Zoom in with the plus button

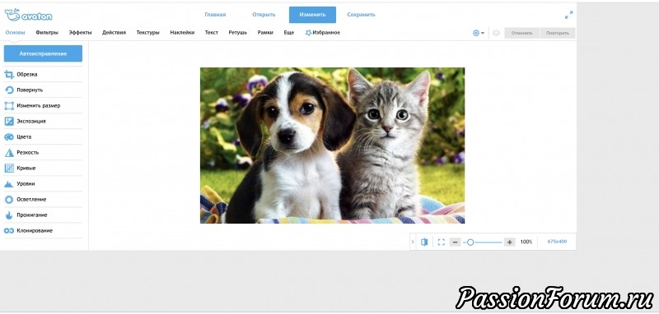coord(509,242)
